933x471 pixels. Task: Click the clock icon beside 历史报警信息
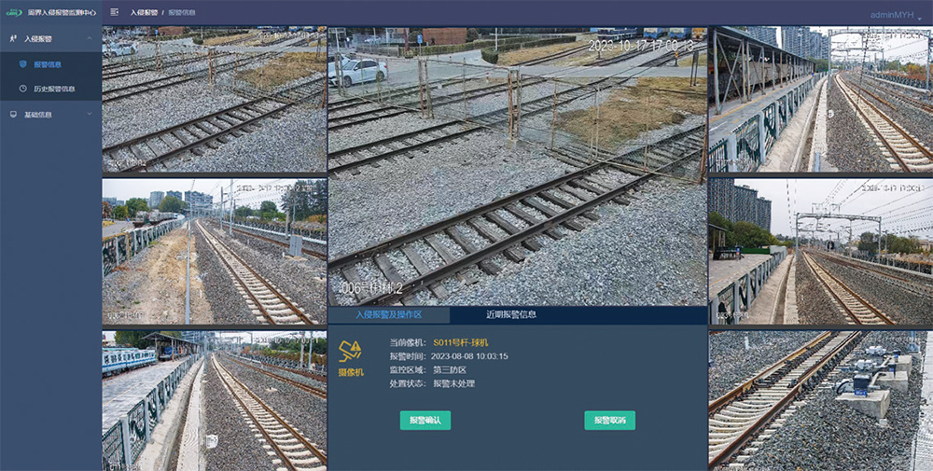[x=23, y=89]
